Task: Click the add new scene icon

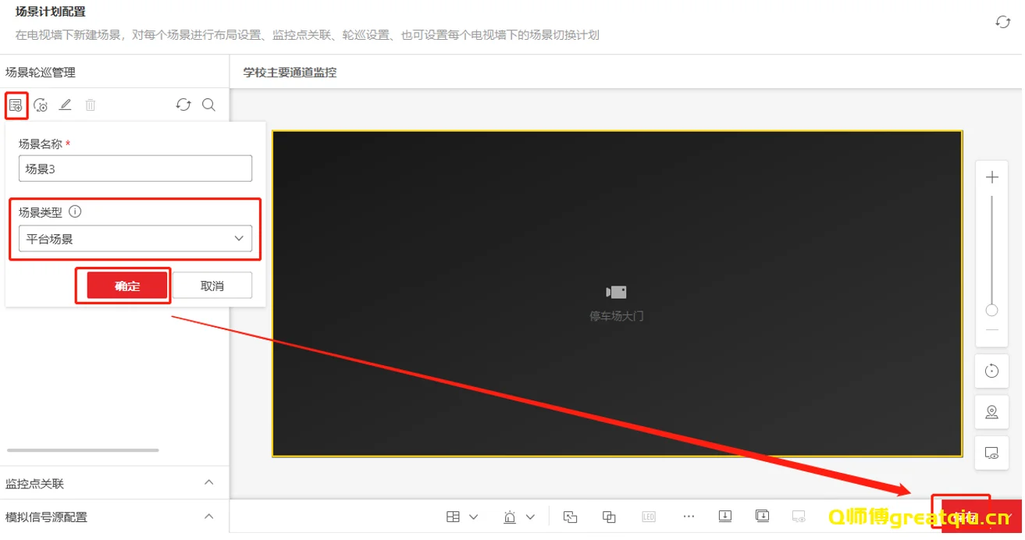Action: point(16,105)
